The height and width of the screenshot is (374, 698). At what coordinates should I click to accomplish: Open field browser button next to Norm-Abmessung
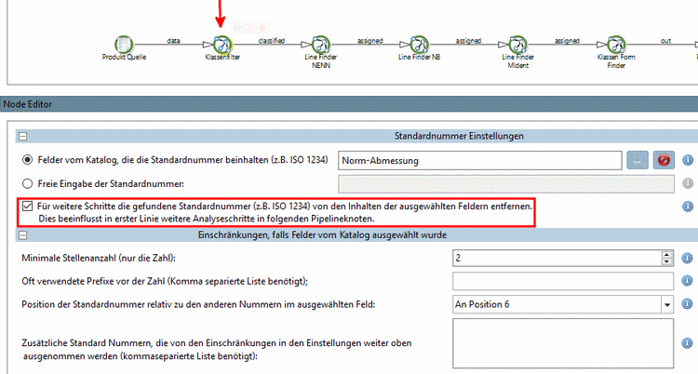point(638,160)
